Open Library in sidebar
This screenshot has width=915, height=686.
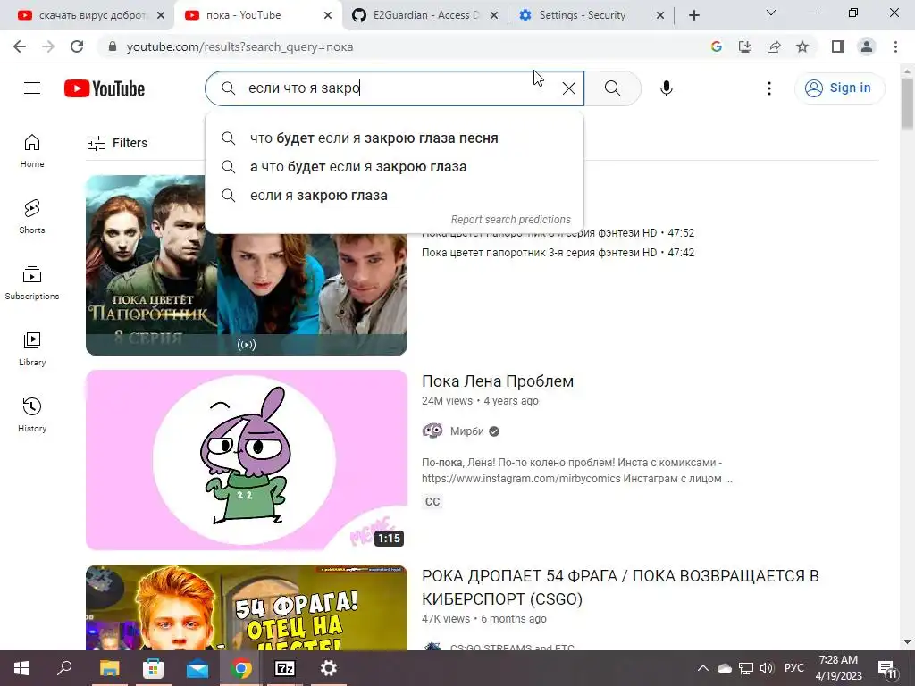tap(32, 349)
